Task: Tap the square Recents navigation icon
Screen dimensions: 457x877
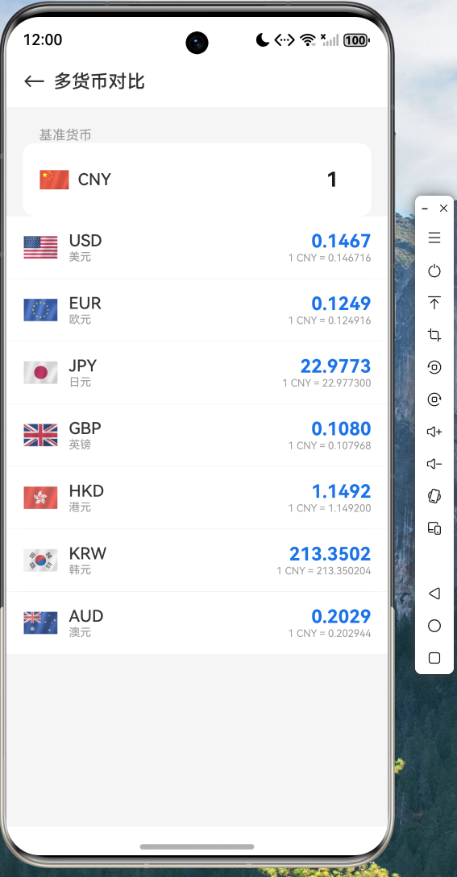Action: pos(434,658)
